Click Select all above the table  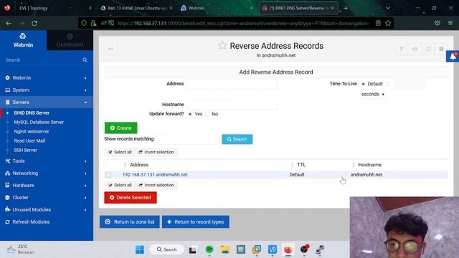(120, 152)
